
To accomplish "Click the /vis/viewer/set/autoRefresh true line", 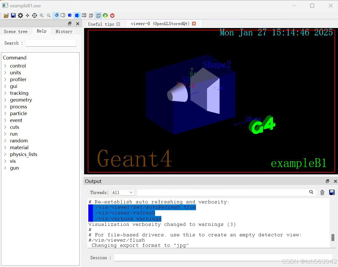I will point(146,207).
